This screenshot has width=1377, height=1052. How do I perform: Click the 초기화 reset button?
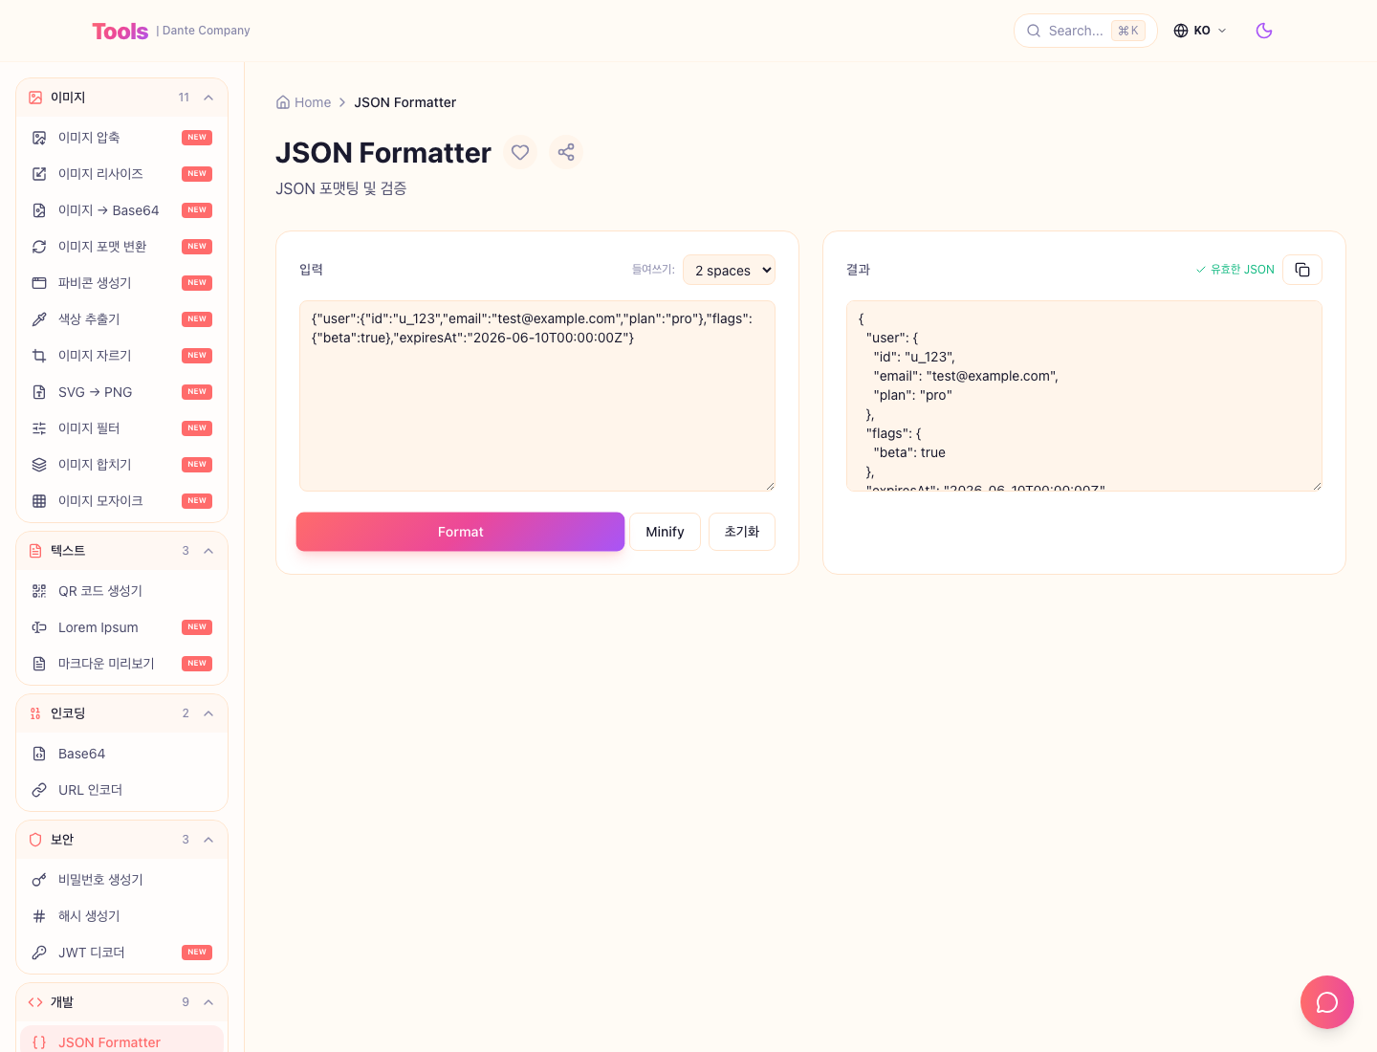tap(742, 532)
